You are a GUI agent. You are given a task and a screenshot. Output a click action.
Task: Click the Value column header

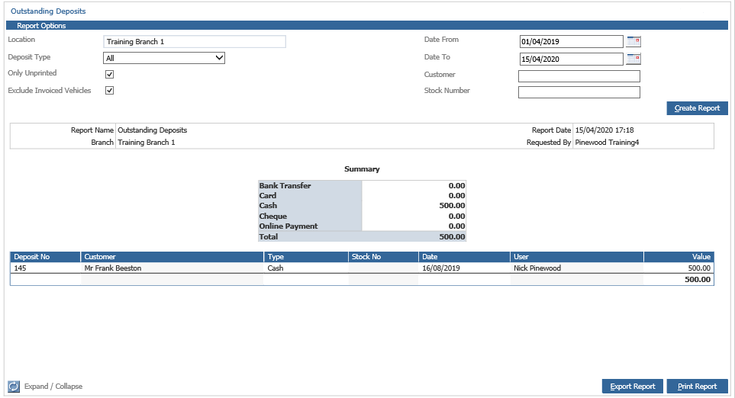coord(679,257)
